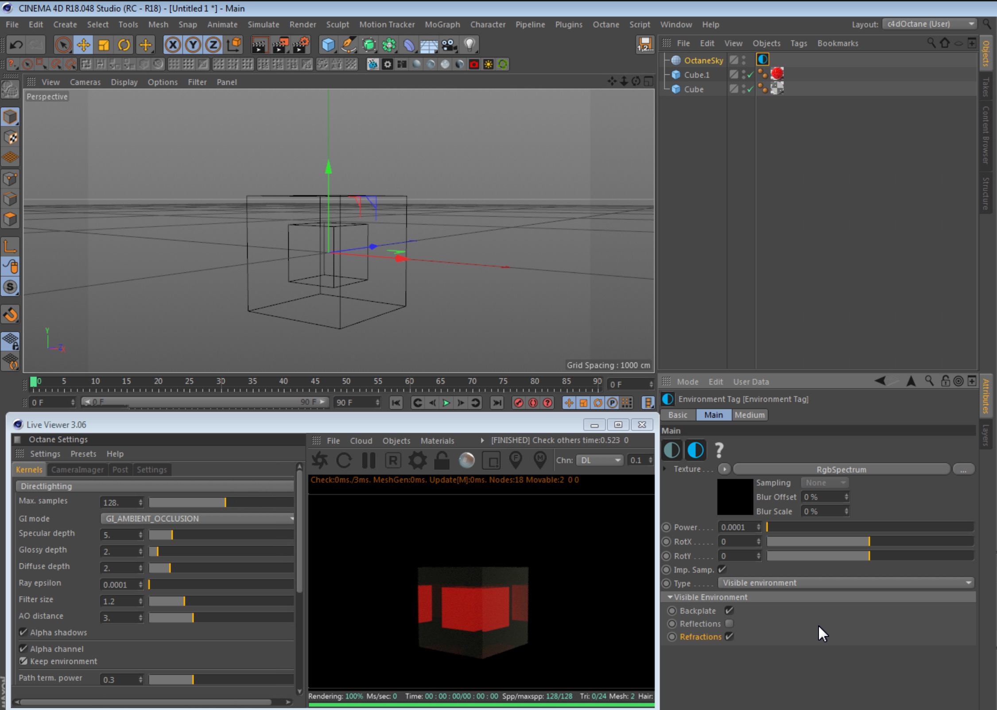Click the Rotate tool icon
This screenshot has height=710, width=997.
[x=124, y=45]
